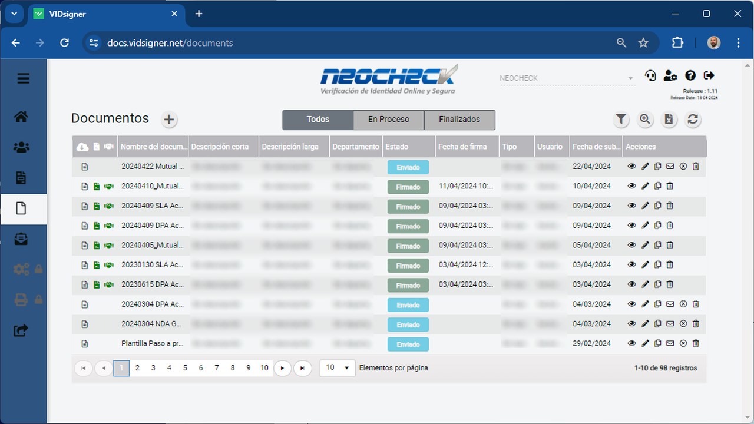754x424 pixels.
Task: Resend email for 20240422 Mutual document
Action: click(670, 167)
